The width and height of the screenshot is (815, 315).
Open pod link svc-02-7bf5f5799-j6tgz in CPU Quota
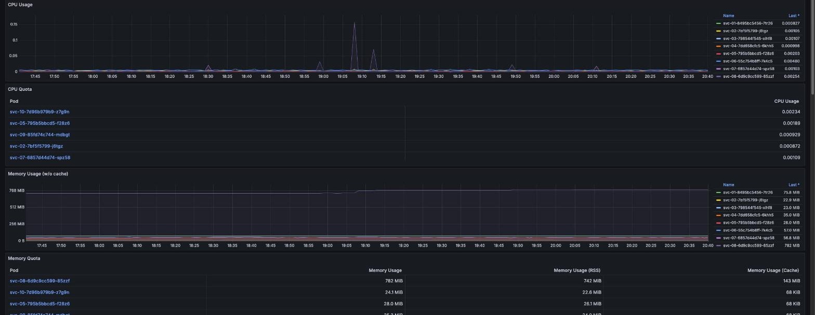coord(36,146)
